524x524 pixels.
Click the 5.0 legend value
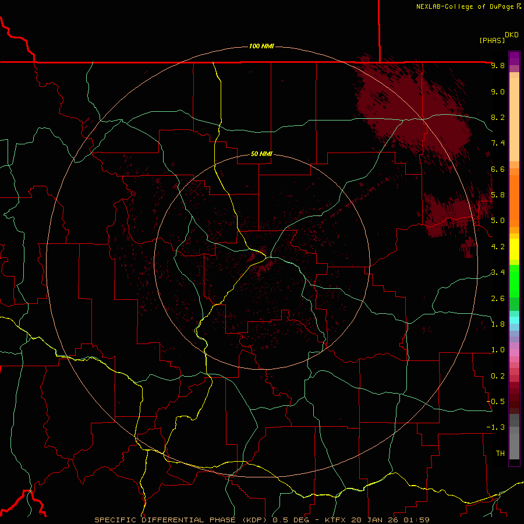click(x=498, y=221)
